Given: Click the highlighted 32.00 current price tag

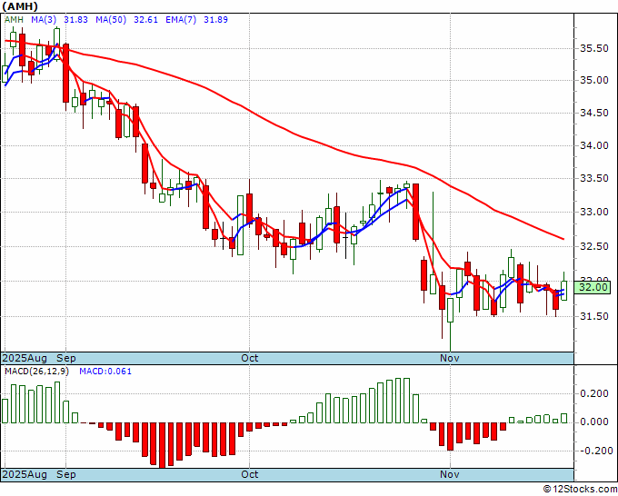Looking at the screenshot, I should pyautogui.click(x=593, y=287).
